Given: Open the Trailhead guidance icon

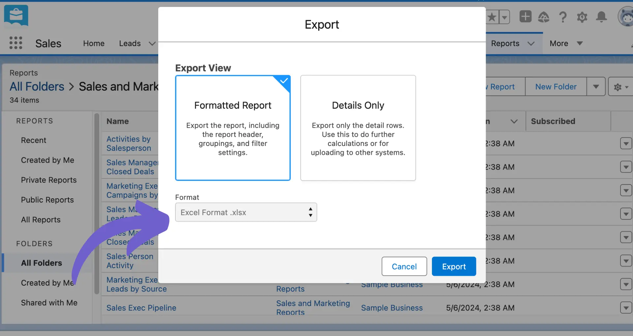Looking at the screenshot, I should click(x=544, y=17).
